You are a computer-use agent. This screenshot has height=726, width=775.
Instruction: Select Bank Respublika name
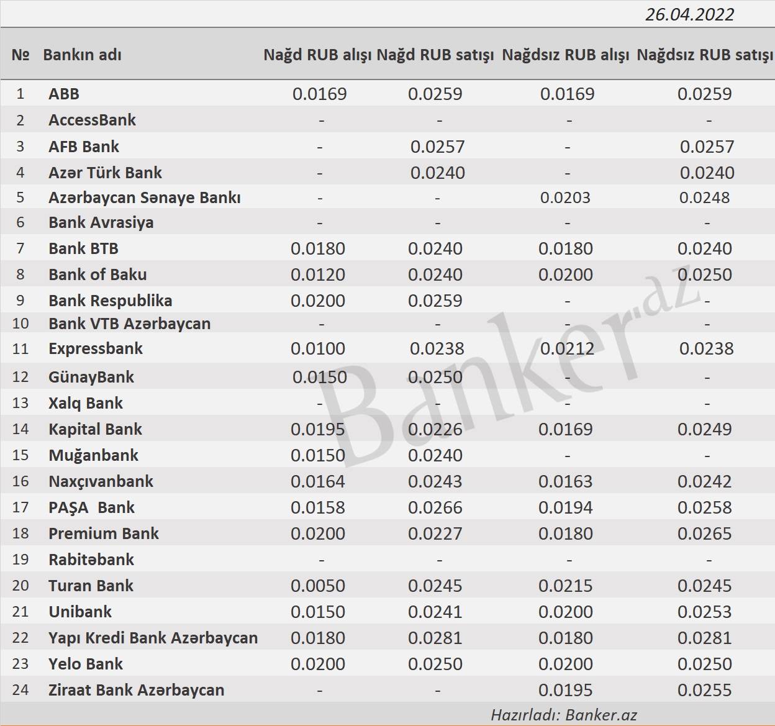(110, 301)
